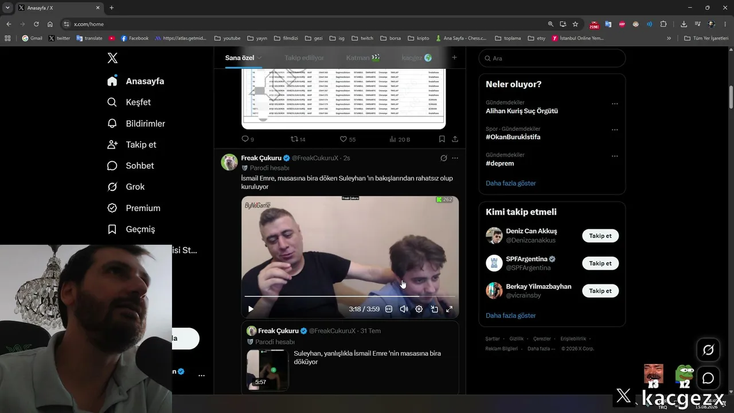
Task: Open video settings gear
Action: (419, 309)
